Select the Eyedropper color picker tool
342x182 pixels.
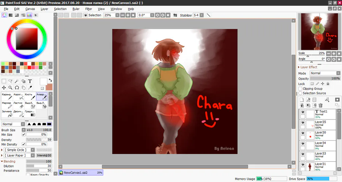click(30, 88)
